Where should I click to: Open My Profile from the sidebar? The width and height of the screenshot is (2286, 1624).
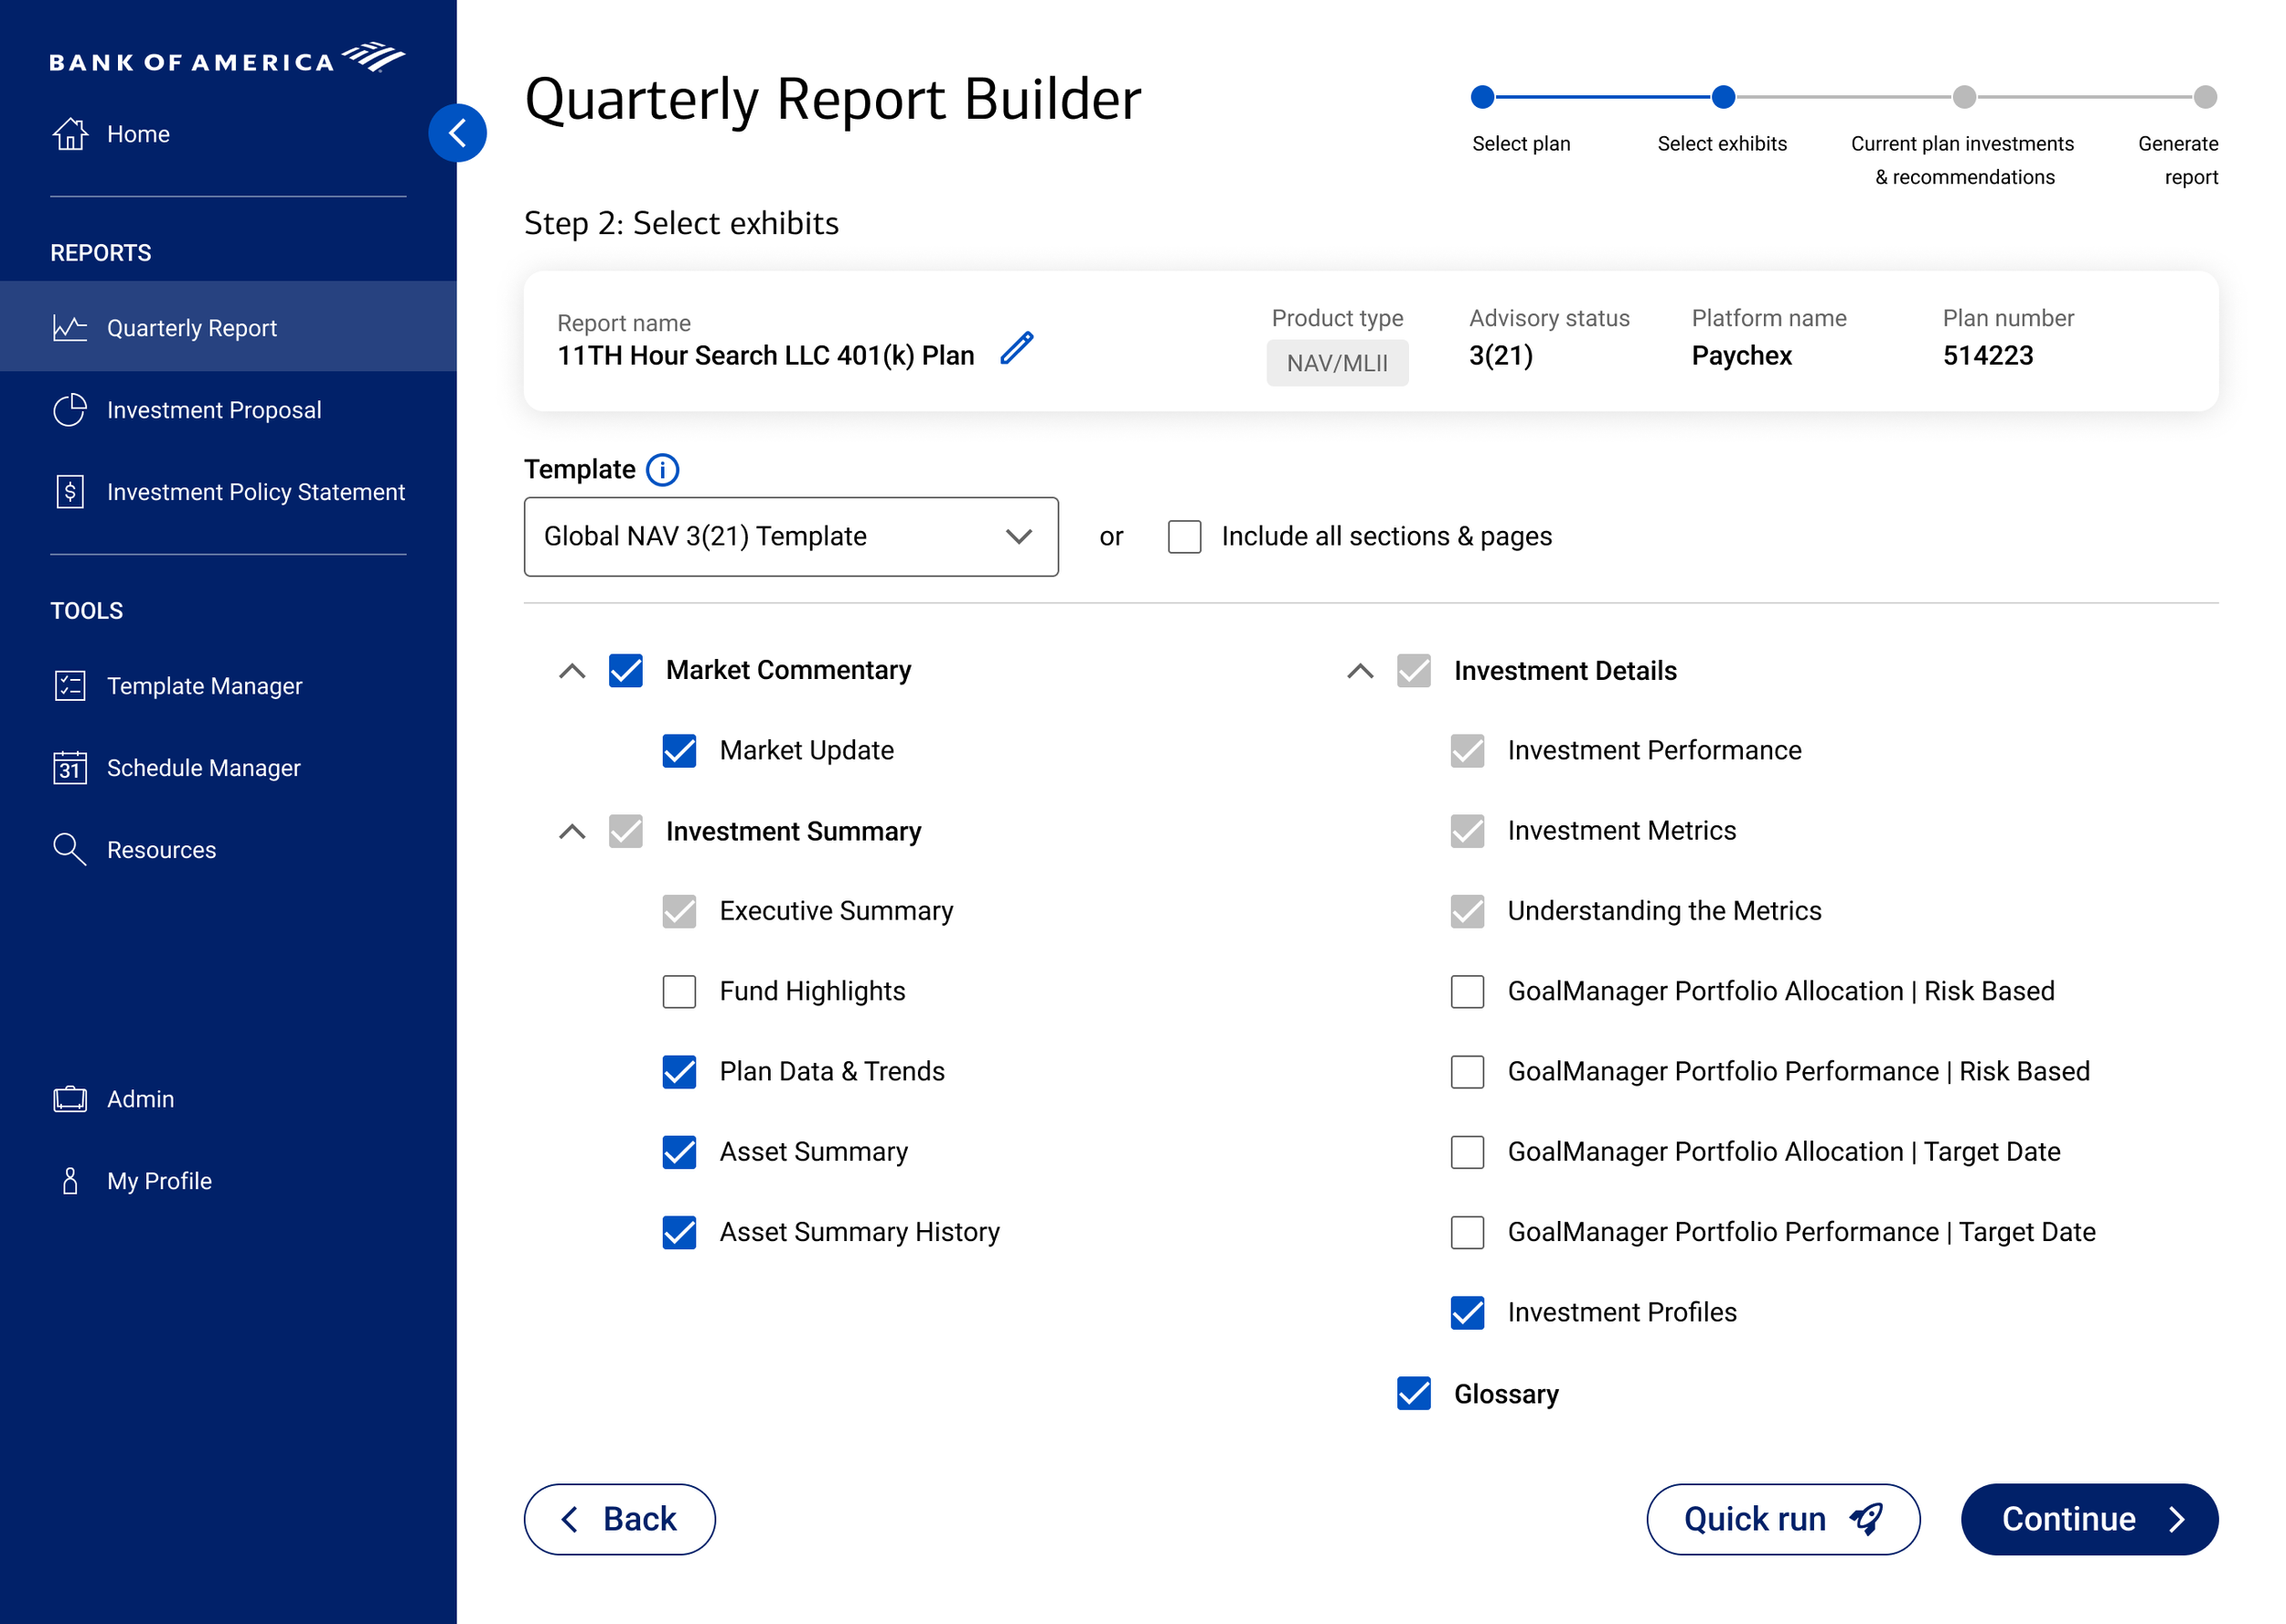pos(158,1180)
